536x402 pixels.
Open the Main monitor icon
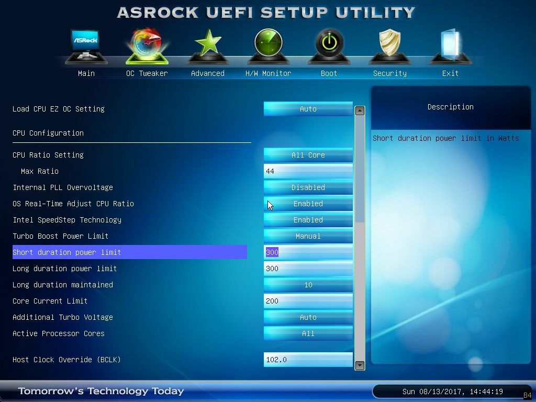(86, 47)
